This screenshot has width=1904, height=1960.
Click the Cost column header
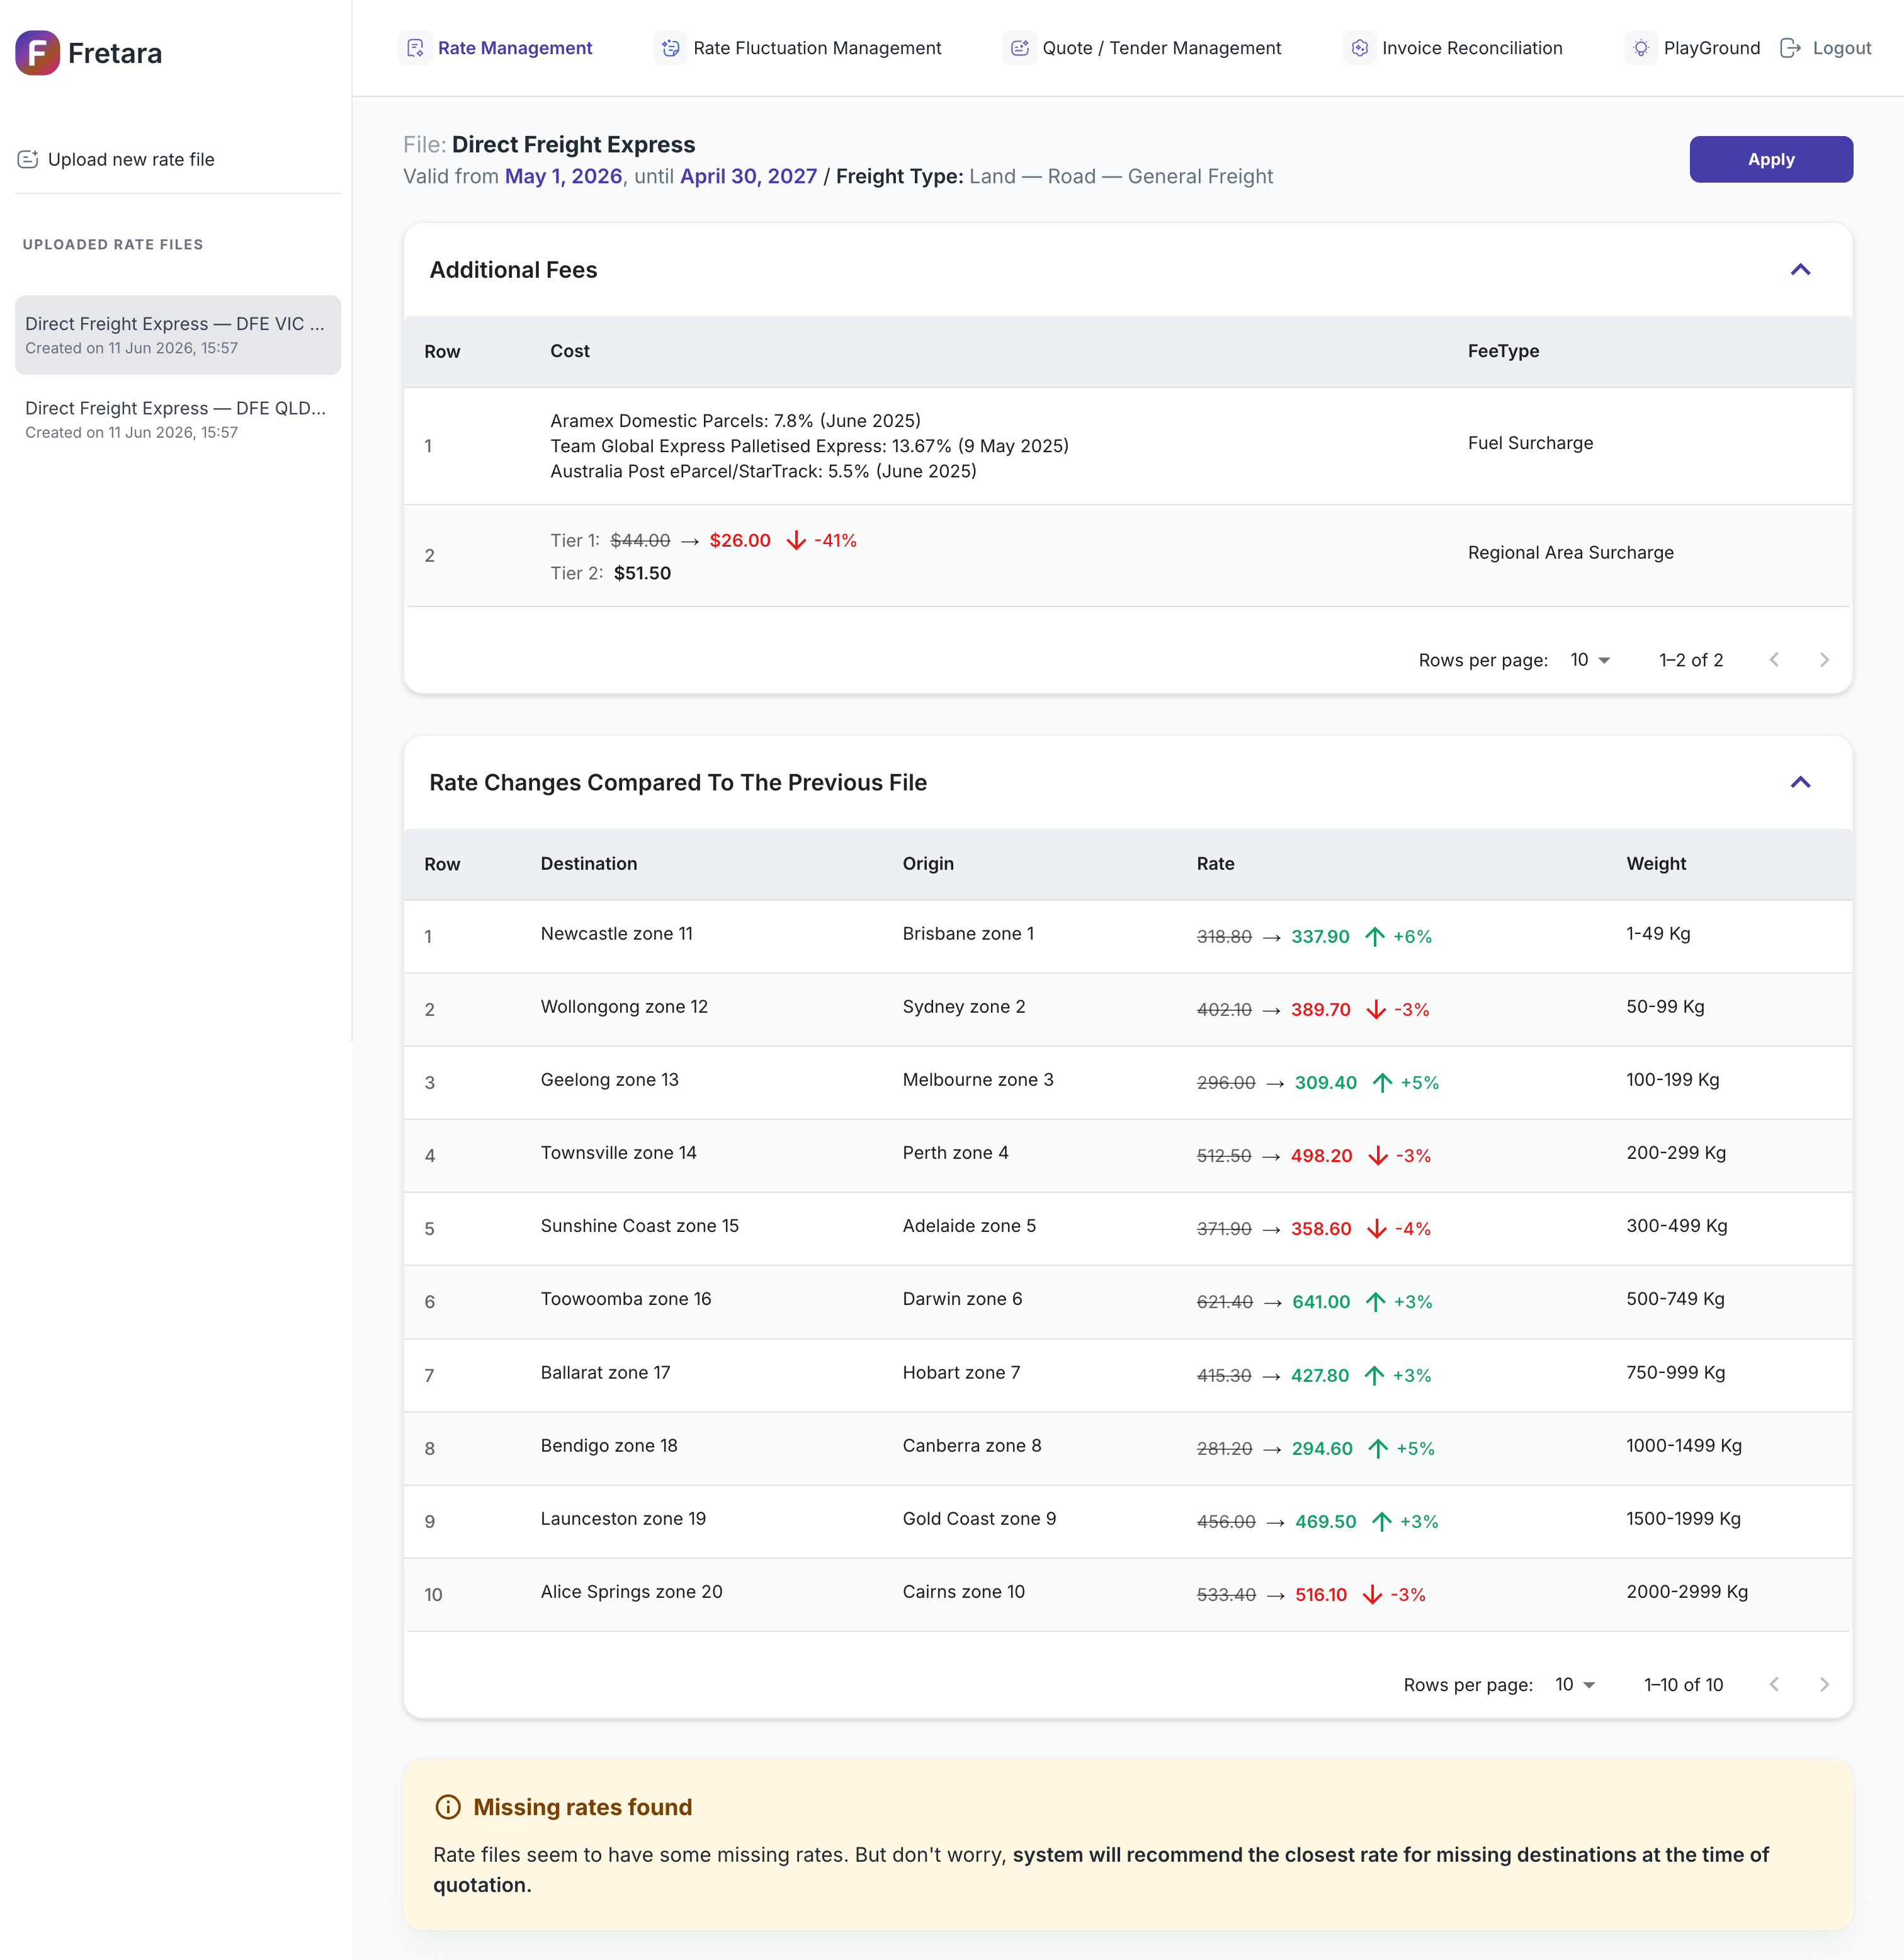pos(570,351)
